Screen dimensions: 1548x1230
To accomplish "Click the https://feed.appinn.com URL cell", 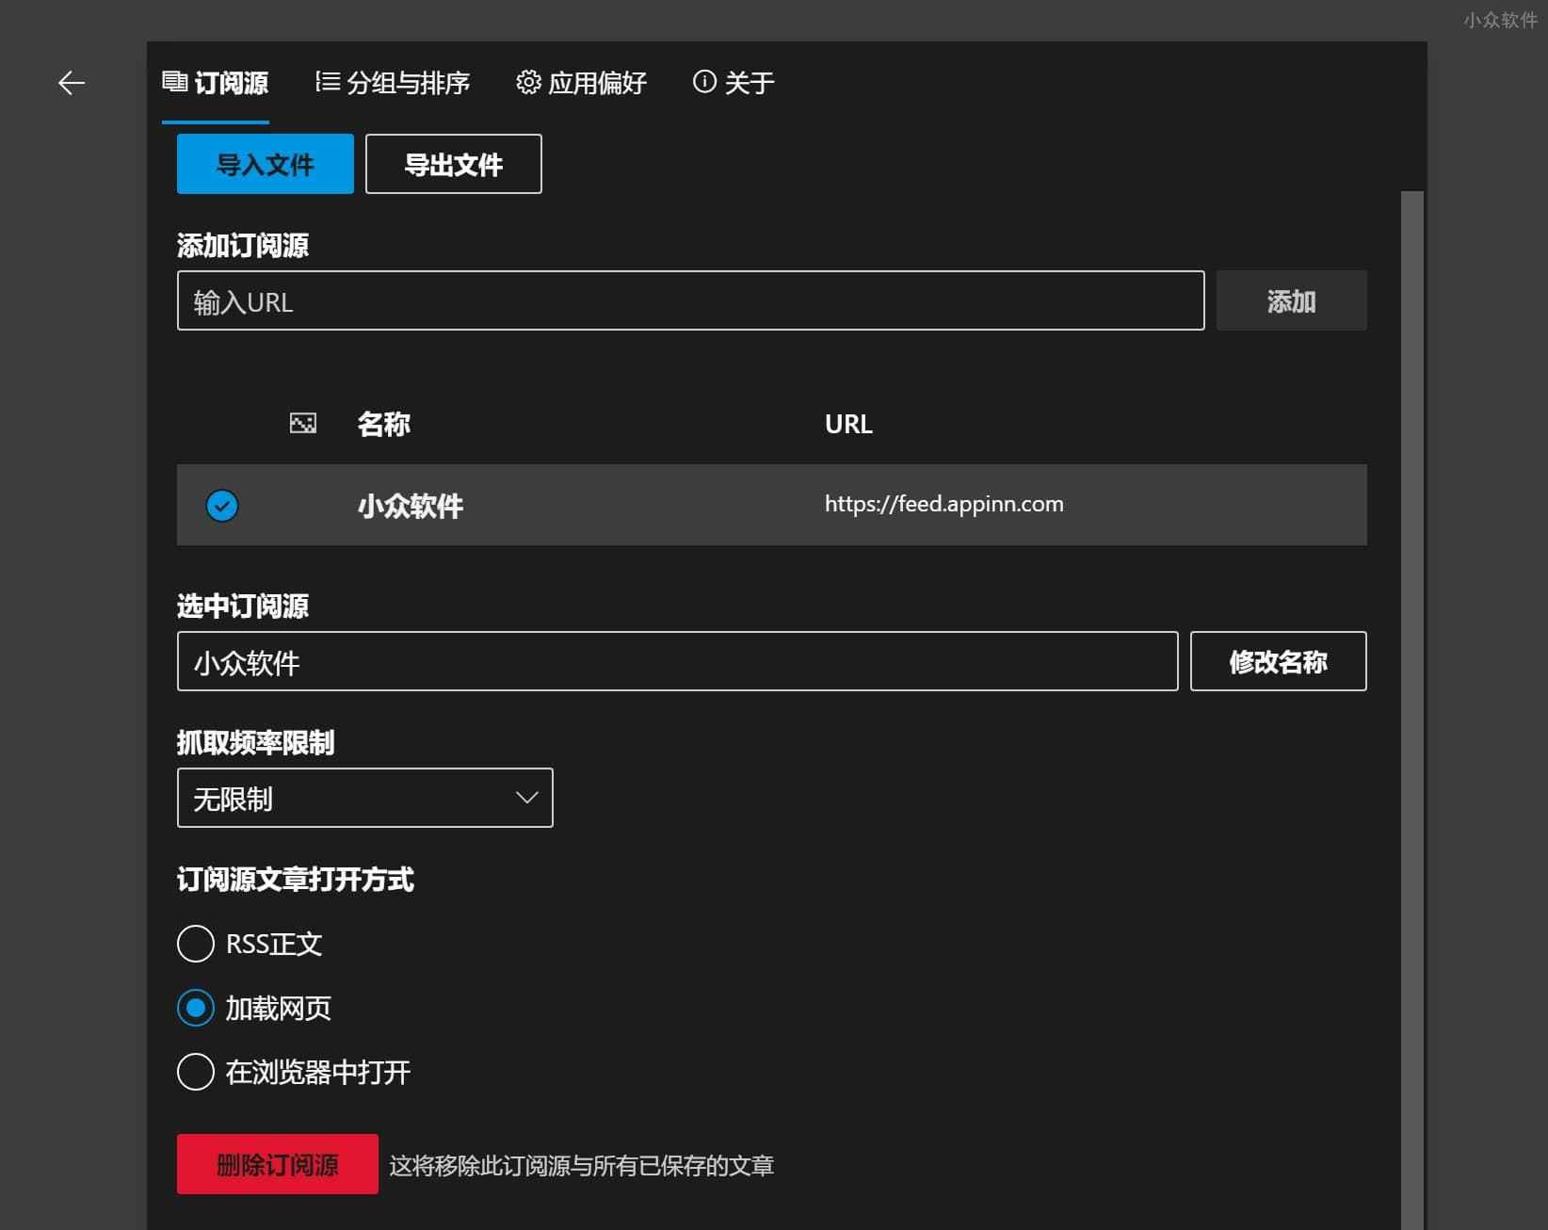I will [x=944, y=504].
